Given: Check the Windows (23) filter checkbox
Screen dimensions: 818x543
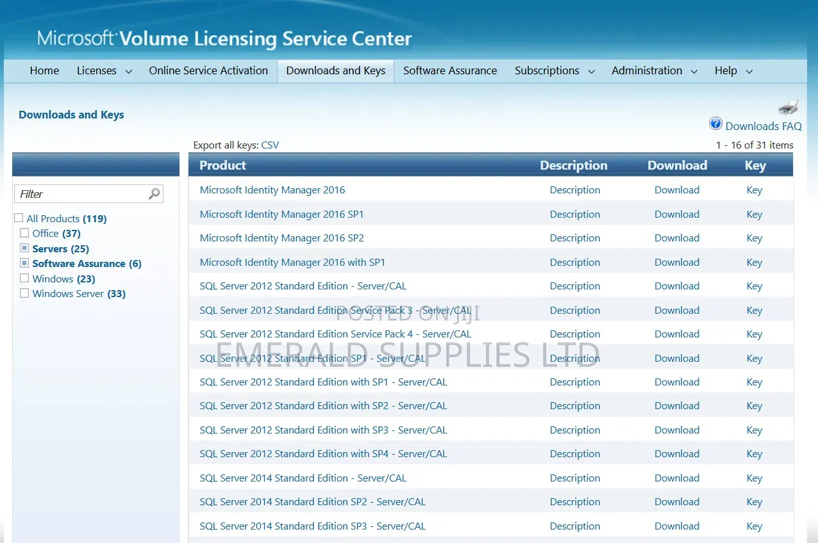Looking at the screenshot, I should (x=24, y=279).
